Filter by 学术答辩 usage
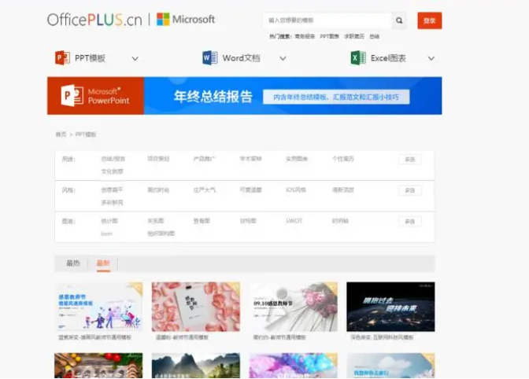Image resolution: width=529 pixels, height=379 pixels. (250, 159)
